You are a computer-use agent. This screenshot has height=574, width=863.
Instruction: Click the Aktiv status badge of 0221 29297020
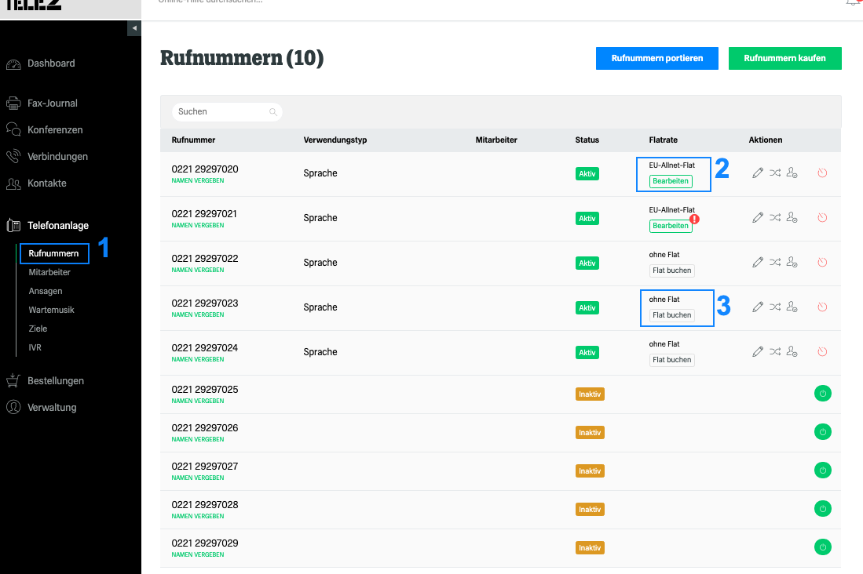click(587, 174)
